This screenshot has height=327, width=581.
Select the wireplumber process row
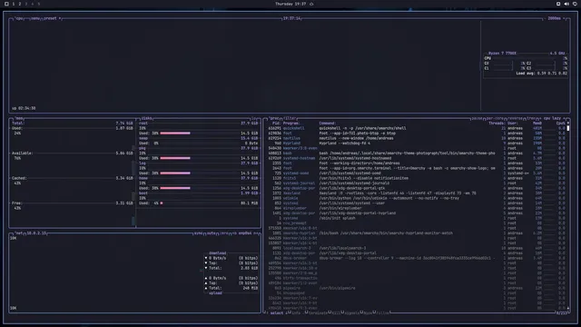(417, 208)
